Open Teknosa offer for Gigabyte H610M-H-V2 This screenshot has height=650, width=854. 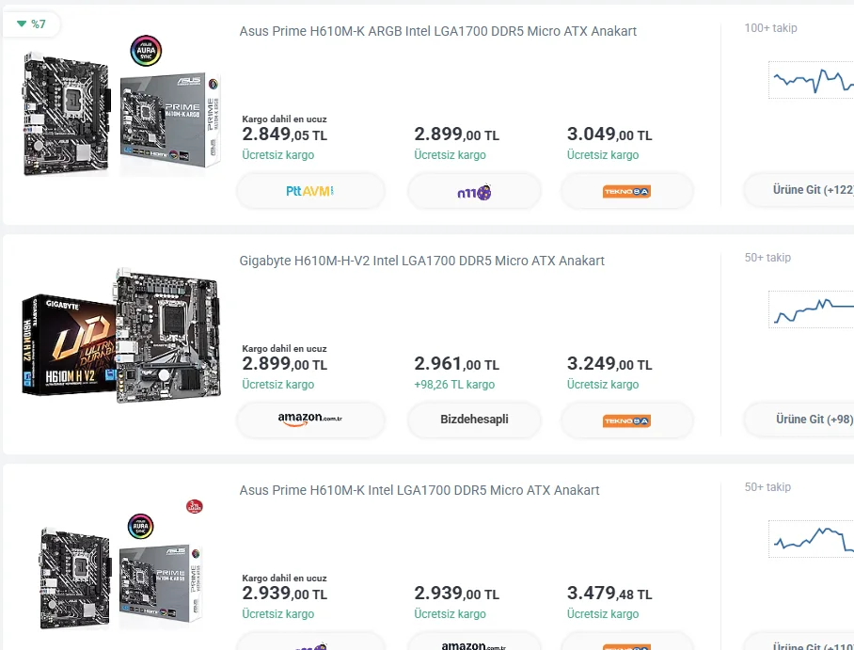tap(626, 420)
